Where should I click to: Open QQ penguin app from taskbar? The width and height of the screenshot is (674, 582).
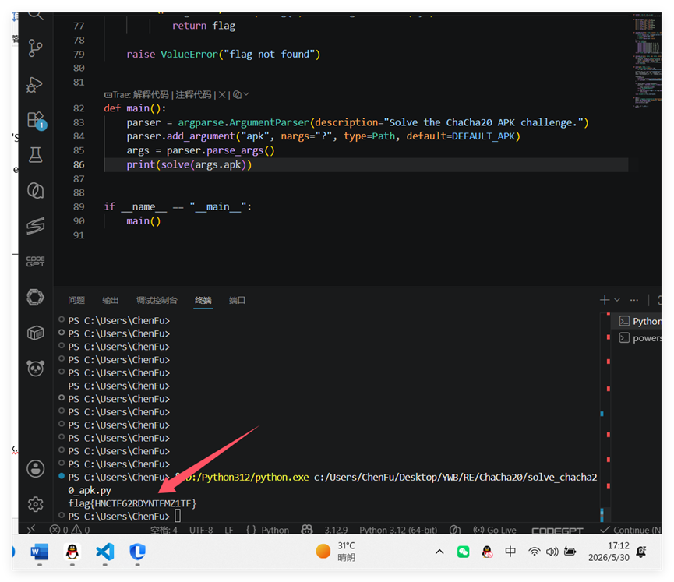pyautogui.click(x=72, y=552)
